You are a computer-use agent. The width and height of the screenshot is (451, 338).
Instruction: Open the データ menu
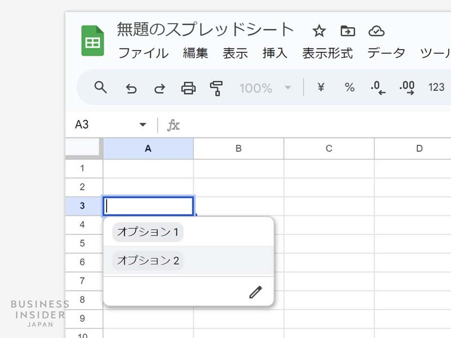[x=386, y=53]
